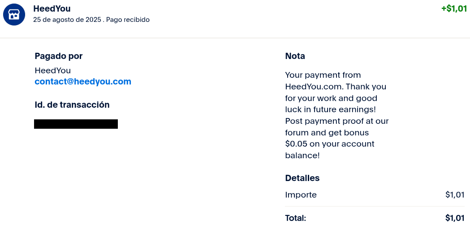Click the Detalles heading
This screenshot has width=470, height=232.
(302, 178)
